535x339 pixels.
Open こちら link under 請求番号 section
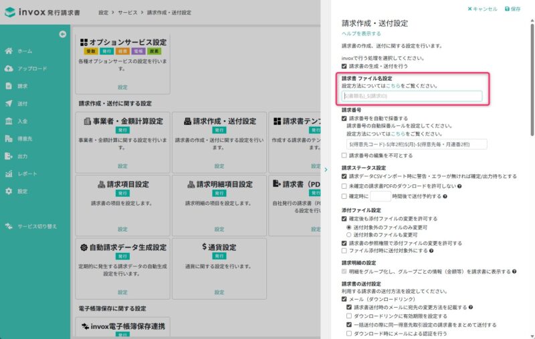(398, 134)
